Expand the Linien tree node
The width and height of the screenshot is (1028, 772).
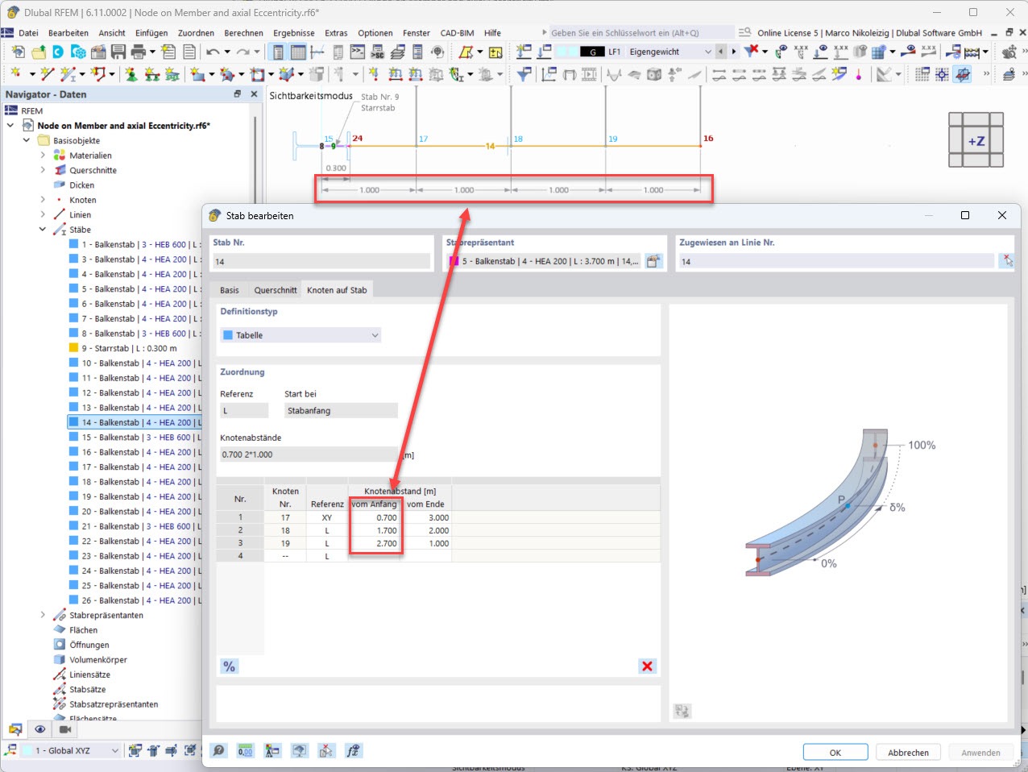43,214
